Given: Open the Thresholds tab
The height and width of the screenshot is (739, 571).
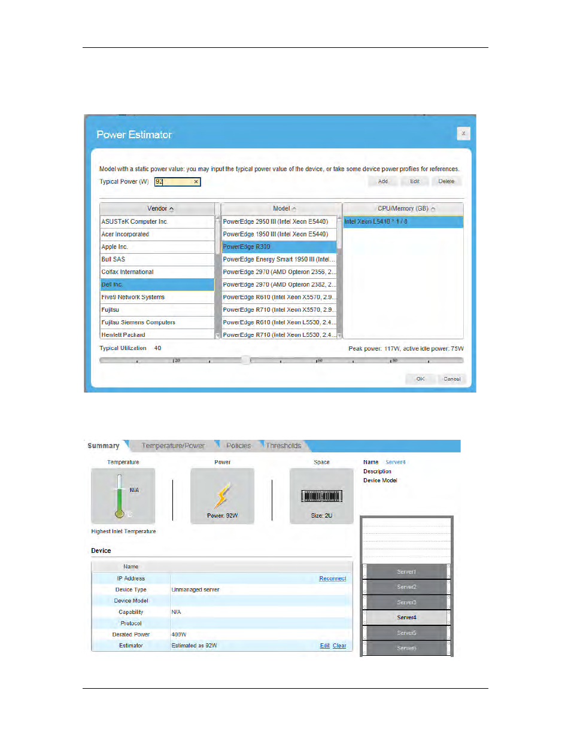Looking at the screenshot, I should [x=284, y=446].
